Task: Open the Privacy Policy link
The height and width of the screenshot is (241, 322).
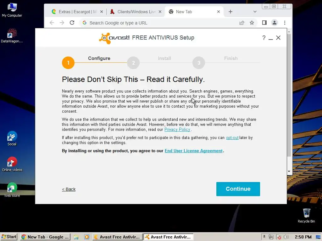Action: pyautogui.click(x=177, y=130)
